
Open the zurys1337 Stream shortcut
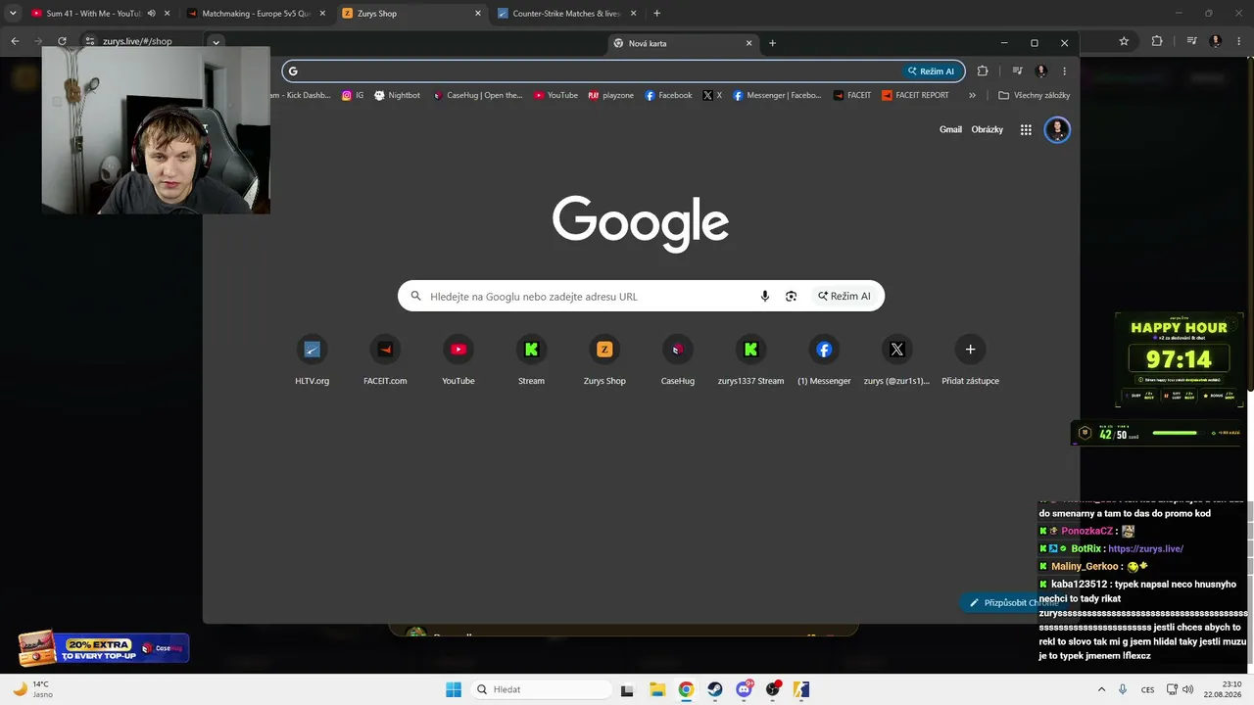(750, 360)
